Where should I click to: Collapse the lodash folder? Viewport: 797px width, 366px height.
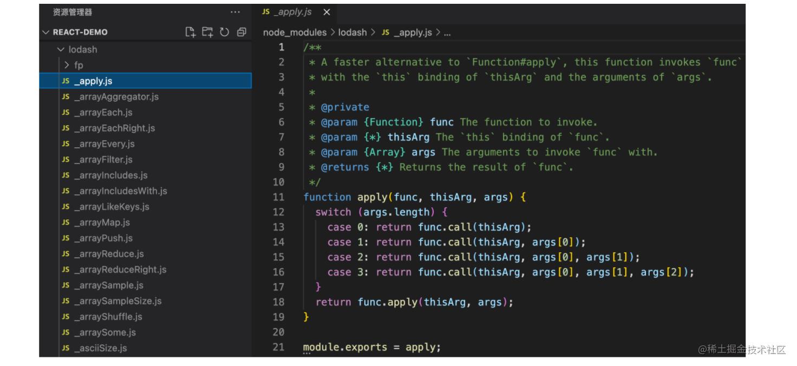pos(61,49)
